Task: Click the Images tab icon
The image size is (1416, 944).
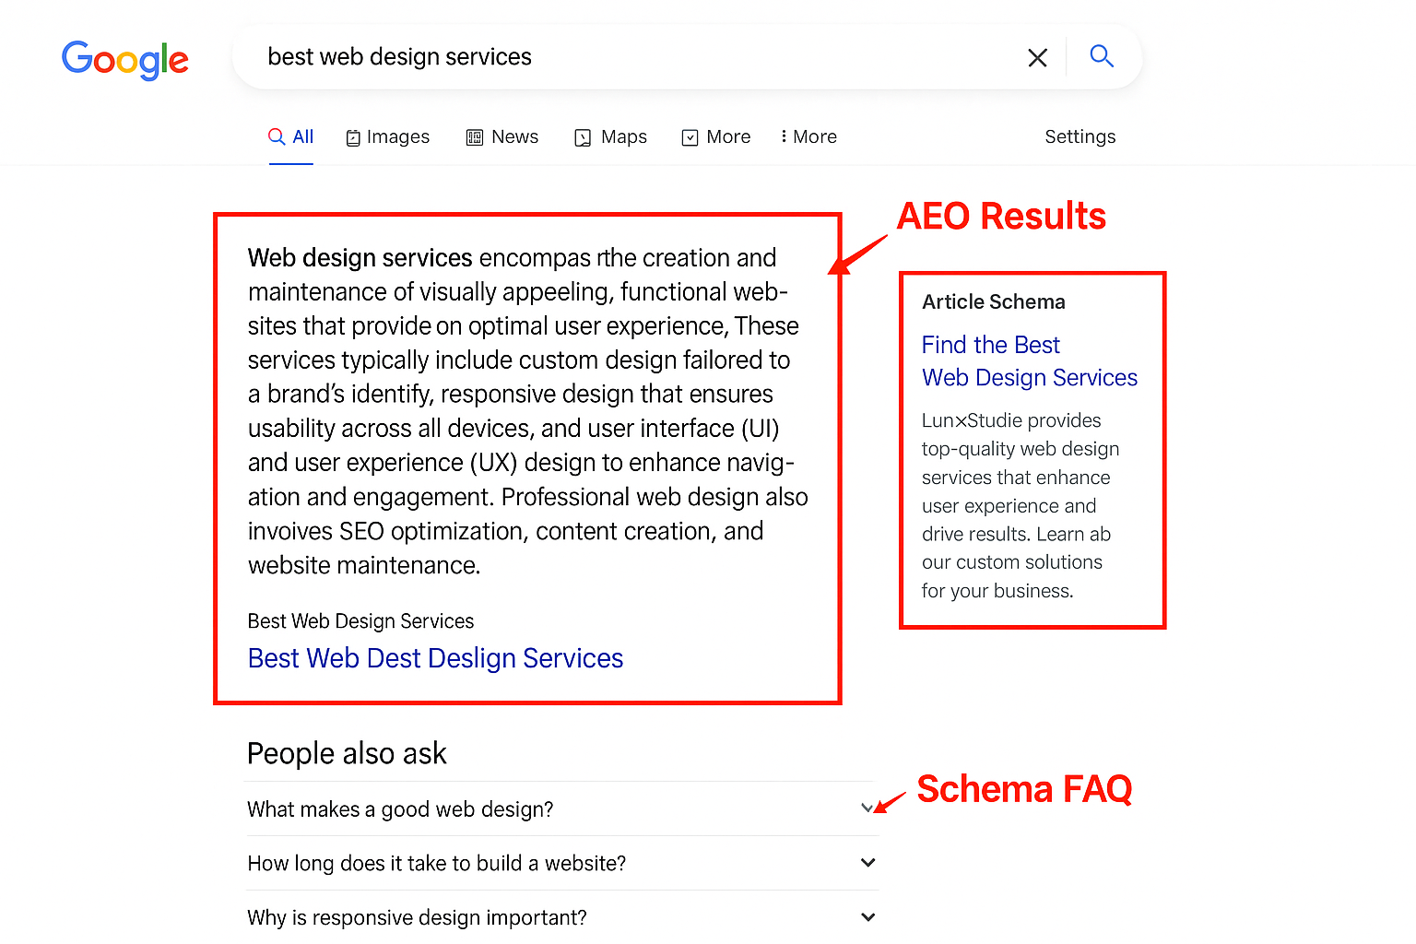Action: [x=353, y=137]
